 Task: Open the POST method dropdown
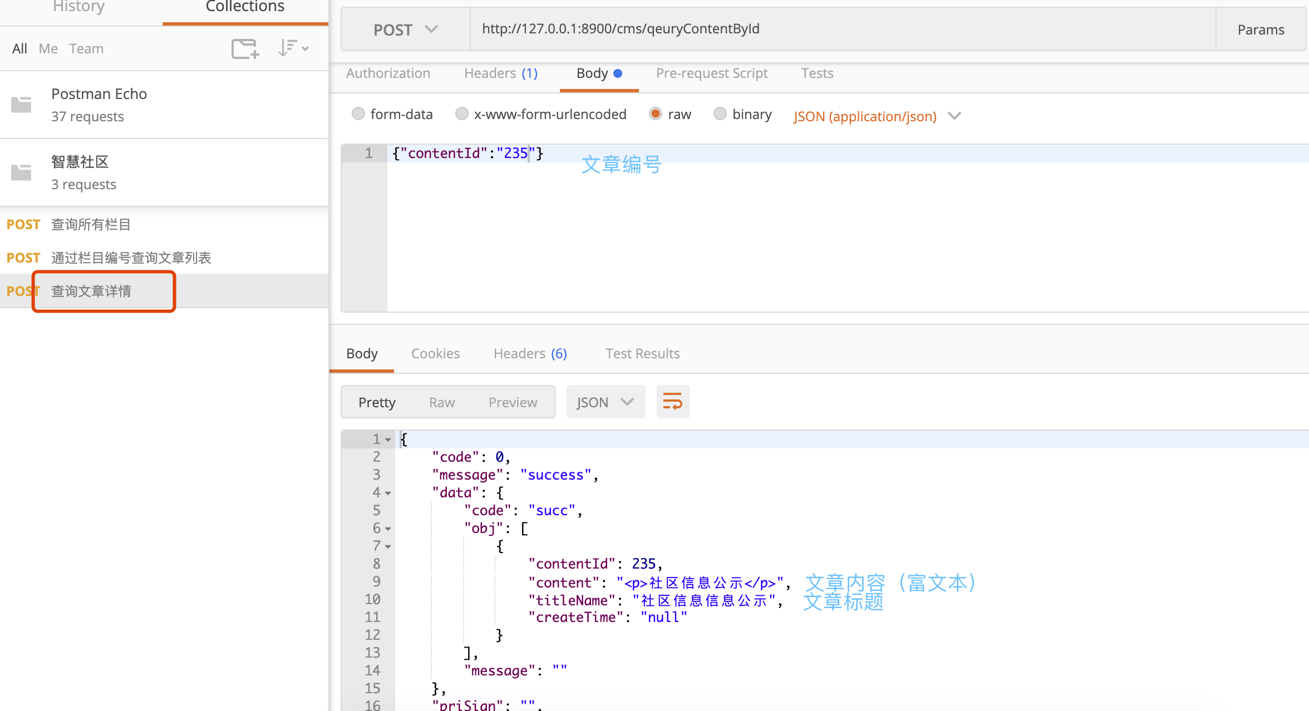tap(405, 29)
